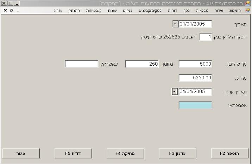Open the הזמנות menu
Screen dimensions: 252x164
pyautogui.click(x=235, y=11)
